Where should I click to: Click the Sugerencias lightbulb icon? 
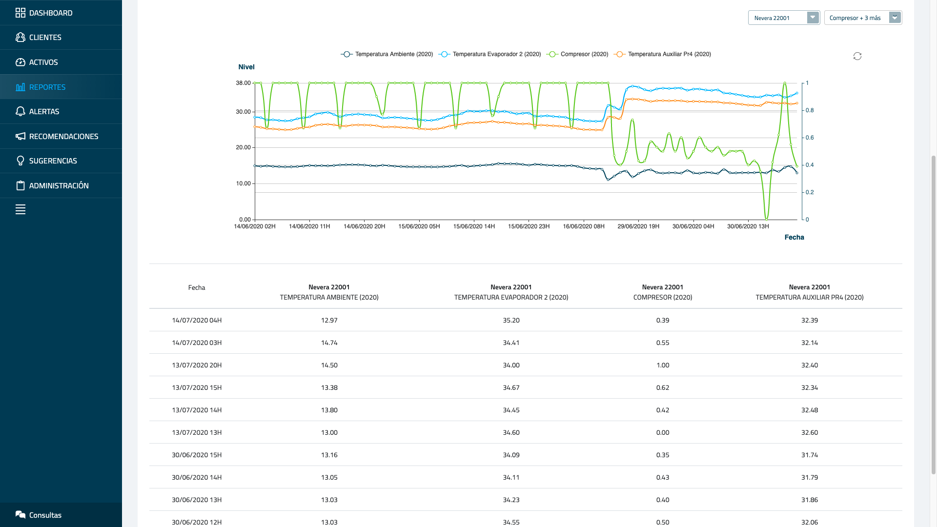coord(20,161)
